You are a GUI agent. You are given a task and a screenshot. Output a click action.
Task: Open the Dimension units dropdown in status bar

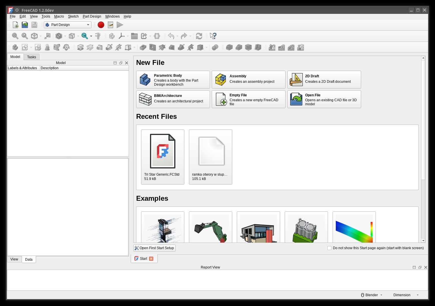point(406,295)
